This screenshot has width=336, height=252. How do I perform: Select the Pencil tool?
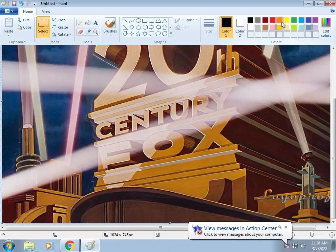click(80, 23)
